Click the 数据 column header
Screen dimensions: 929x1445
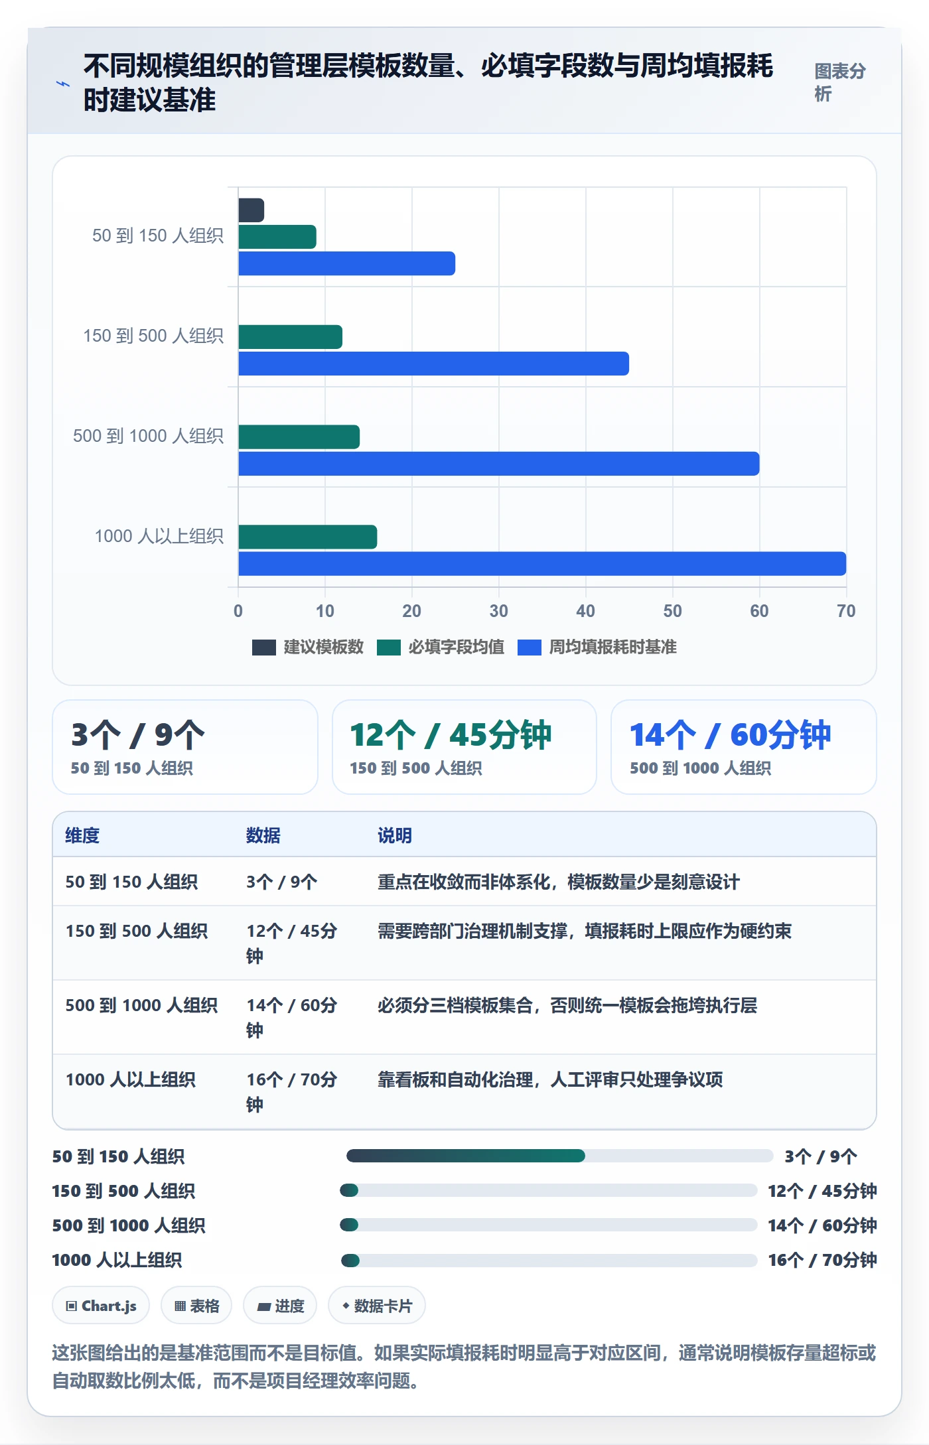click(263, 835)
